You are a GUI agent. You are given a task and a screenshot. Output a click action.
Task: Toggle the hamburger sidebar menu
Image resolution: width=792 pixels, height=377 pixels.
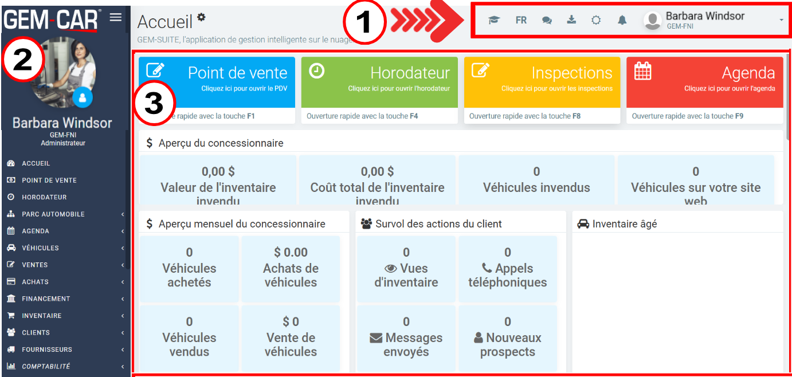tap(116, 17)
